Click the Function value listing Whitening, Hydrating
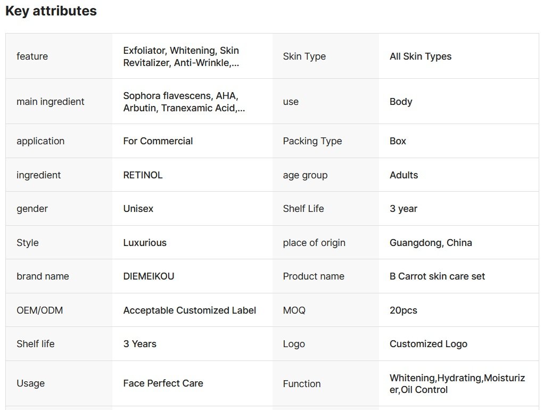544x410 pixels. [x=457, y=384]
